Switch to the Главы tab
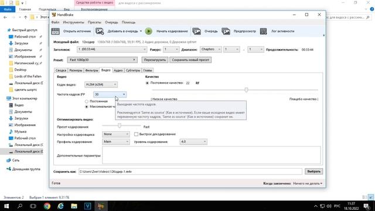The image size is (375, 211). (148, 70)
